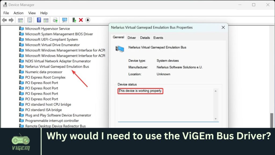Select Nefarius Virtual Gamepad Emulation Bus
Image resolution: width=275 pixels, height=155 pixels.
(57, 66)
